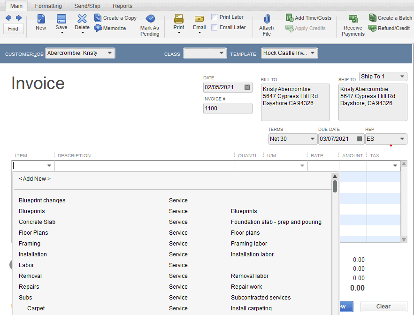
Task: Open the DATE calendar picker
Action: pyautogui.click(x=247, y=87)
